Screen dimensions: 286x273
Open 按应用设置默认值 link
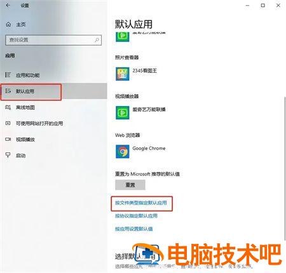pos(134,229)
